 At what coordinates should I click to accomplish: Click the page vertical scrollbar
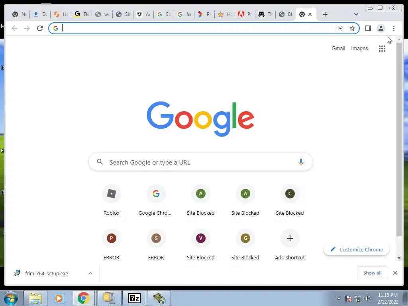point(399,139)
